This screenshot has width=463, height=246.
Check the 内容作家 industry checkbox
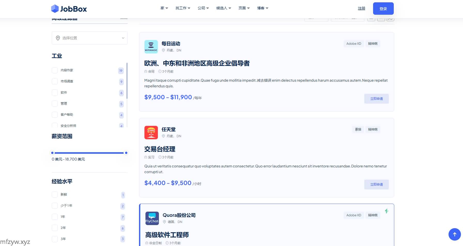55,70
